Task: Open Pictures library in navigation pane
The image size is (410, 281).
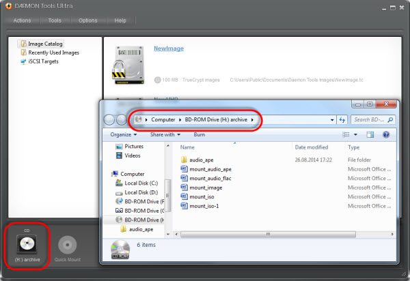Action: click(x=129, y=147)
